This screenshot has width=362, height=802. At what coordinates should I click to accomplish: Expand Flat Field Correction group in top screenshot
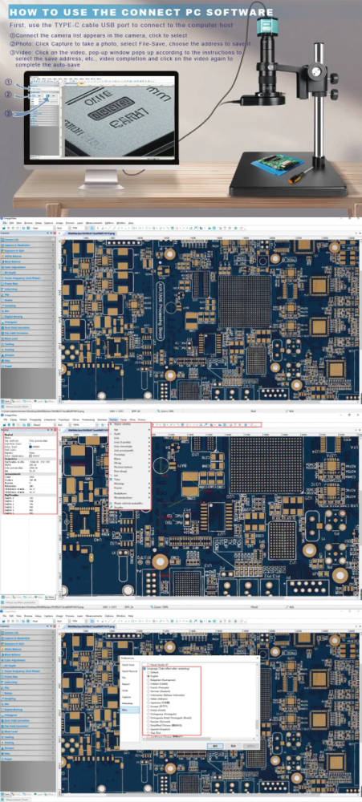pyautogui.click(x=27, y=333)
